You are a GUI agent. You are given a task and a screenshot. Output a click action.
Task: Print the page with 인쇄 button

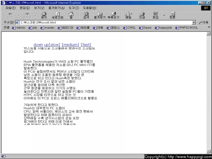coord(142,15)
